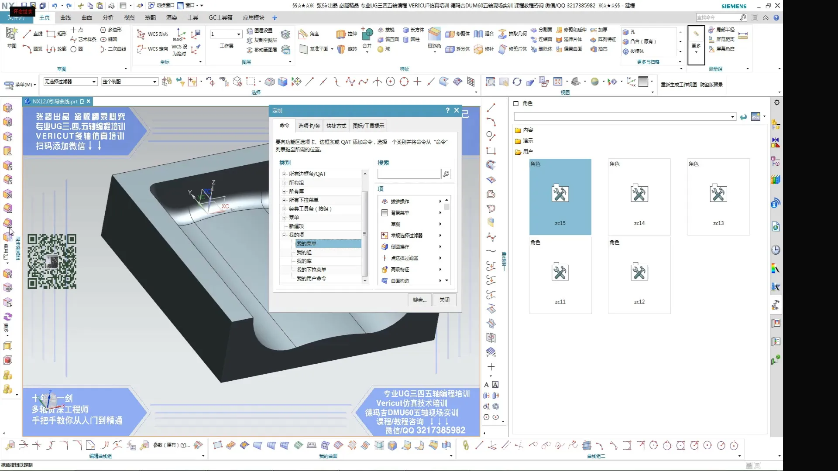Expand 所有边框条/QAT tree node
The width and height of the screenshot is (838, 471).
(284, 174)
